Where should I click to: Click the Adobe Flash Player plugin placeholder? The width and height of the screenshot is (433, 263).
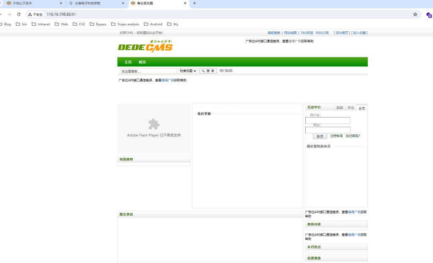tap(154, 129)
